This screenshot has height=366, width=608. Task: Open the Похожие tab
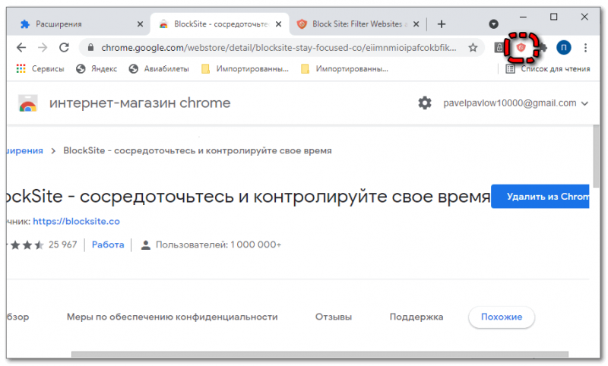(x=502, y=317)
